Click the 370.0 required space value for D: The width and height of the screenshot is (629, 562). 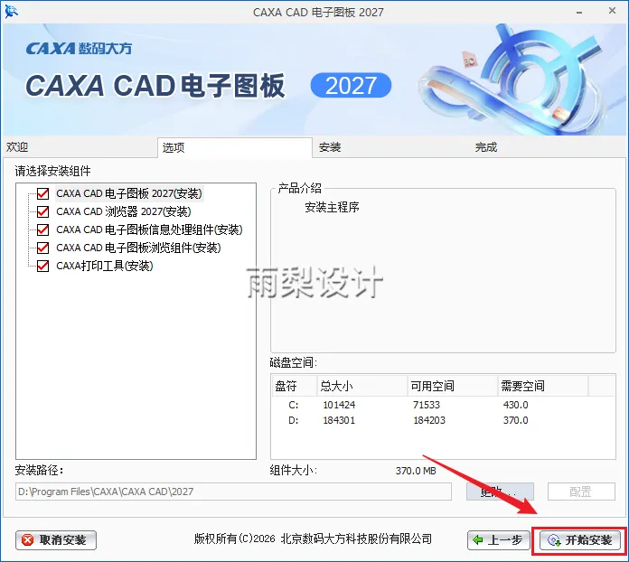pyautogui.click(x=515, y=420)
